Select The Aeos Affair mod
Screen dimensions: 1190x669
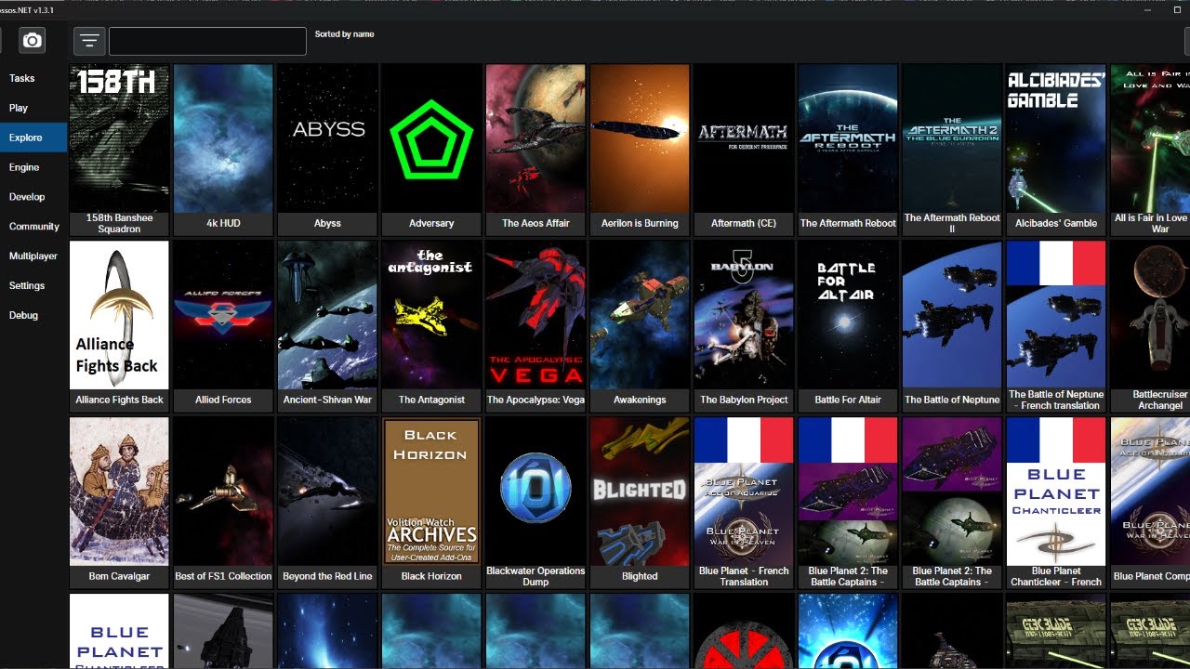click(x=535, y=149)
